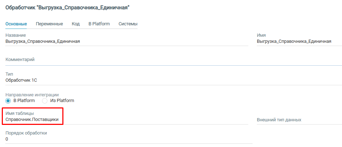
Task: Click the Обработчик page title heading
Action: [x=67, y=7]
